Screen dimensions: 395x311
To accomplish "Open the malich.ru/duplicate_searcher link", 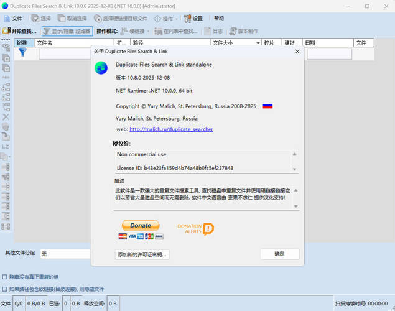I will point(171,129).
